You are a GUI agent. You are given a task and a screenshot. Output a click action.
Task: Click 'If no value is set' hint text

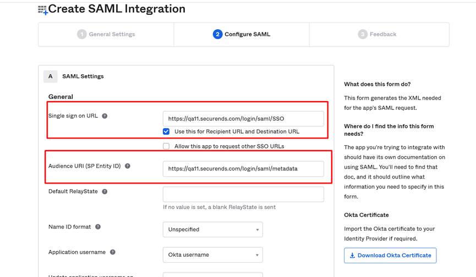click(x=219, y=207)
